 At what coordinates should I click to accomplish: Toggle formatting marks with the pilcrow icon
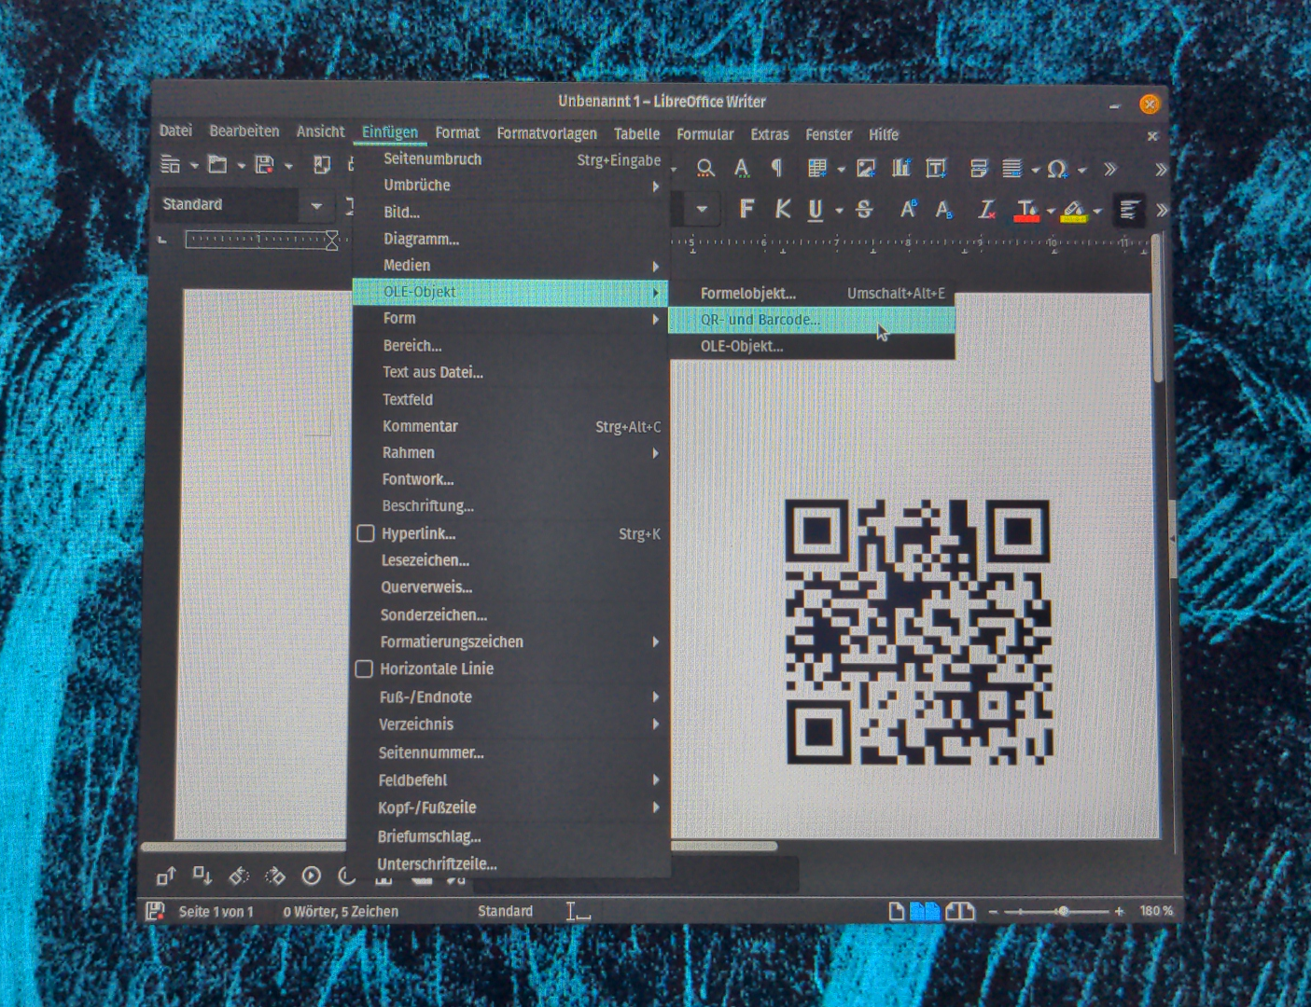(776, 168)
